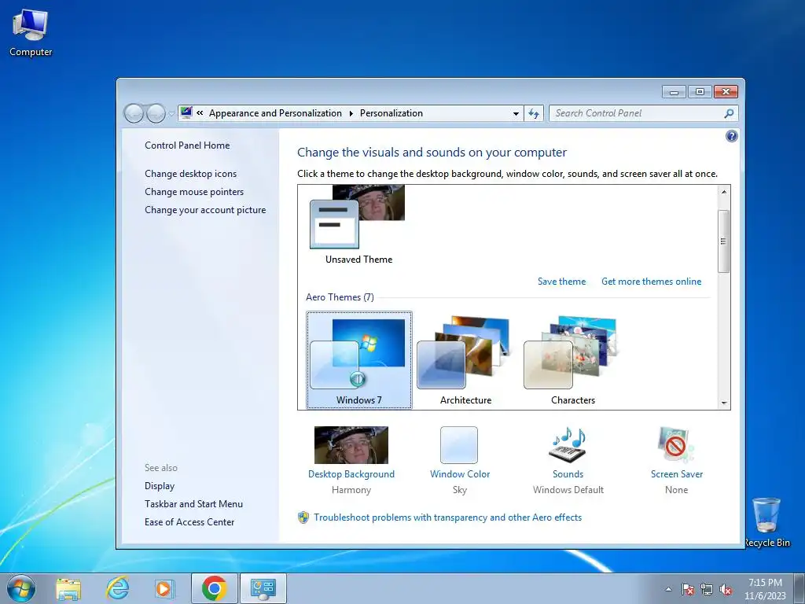Click Get more themes online
The height and width of the screenshot is (604, 805).
pos(651,282)
